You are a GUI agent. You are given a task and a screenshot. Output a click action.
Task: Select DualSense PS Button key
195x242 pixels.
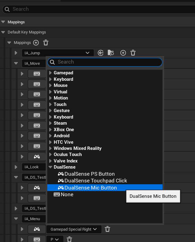point(105,174)
